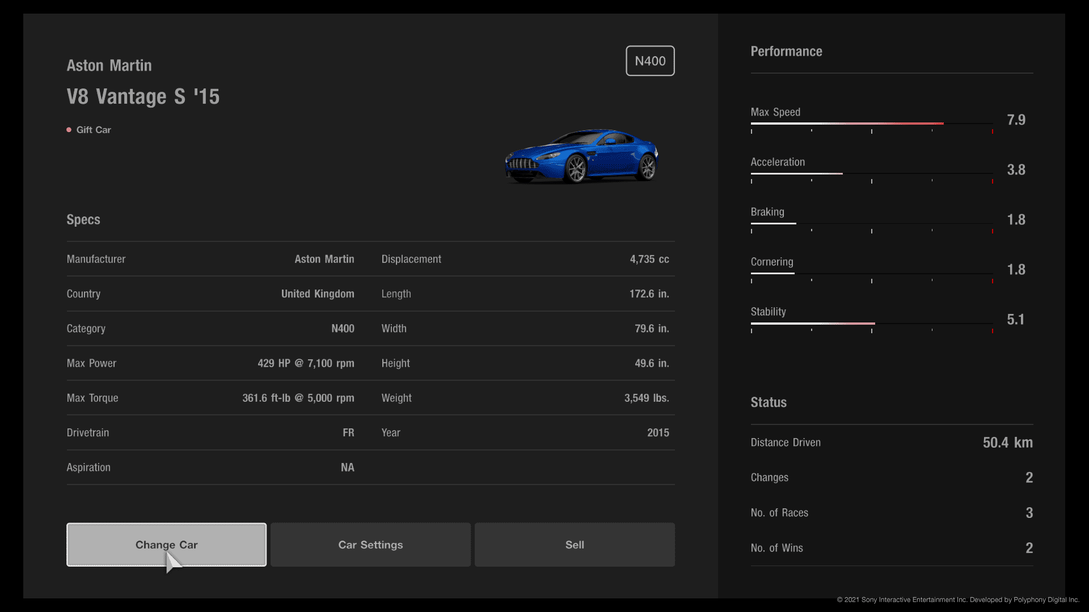Click the Changes count '2'

point(1029,478)
